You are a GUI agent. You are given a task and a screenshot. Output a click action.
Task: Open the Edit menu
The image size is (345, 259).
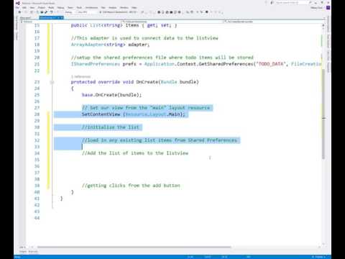[24, 8]
